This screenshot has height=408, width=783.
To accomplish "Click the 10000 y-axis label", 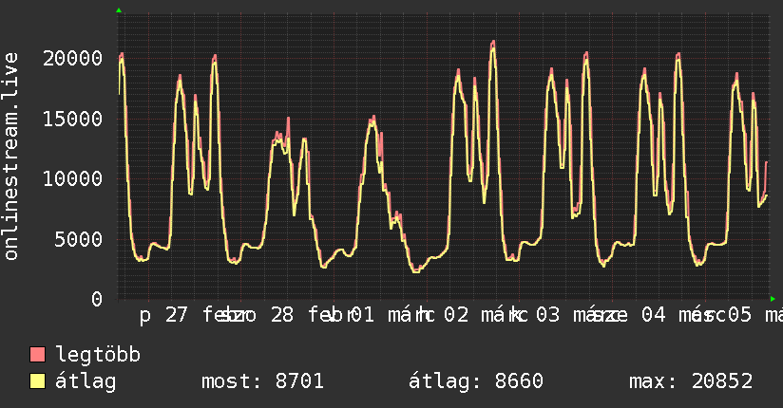I will point(73,178).
